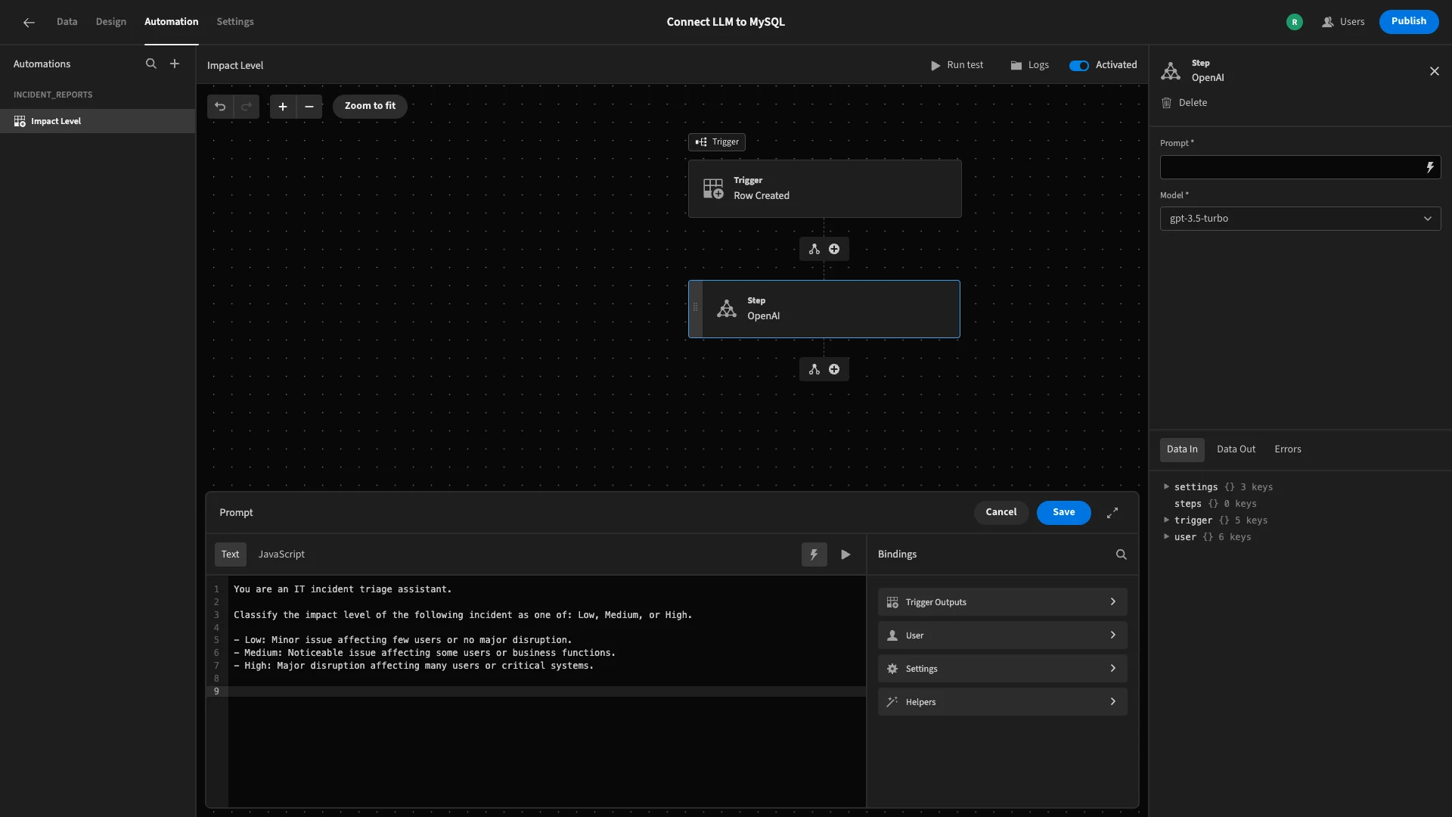Click Run test

[957, 65]
